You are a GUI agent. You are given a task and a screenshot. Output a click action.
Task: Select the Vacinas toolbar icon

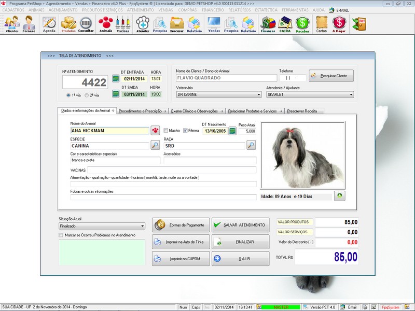[x=123, y=24]
